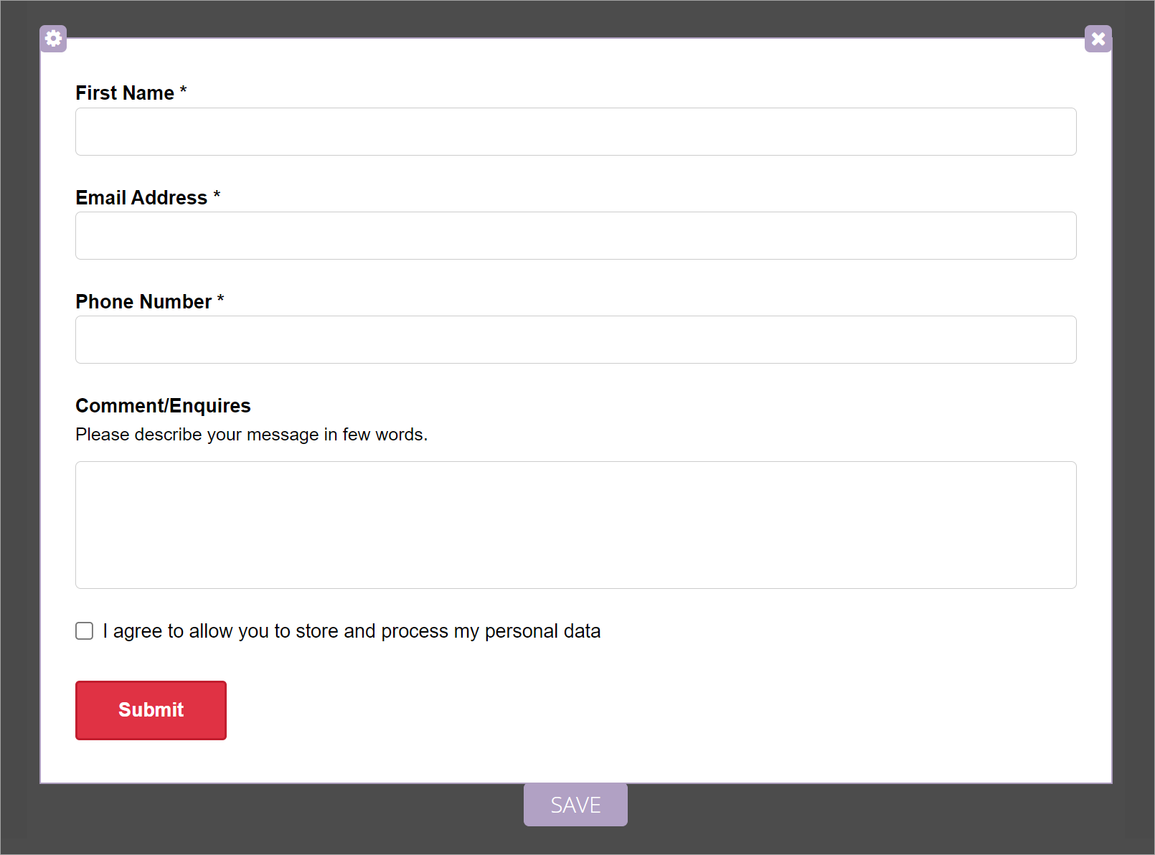Click the Comment/Enquires heading

tap(163, 406)
